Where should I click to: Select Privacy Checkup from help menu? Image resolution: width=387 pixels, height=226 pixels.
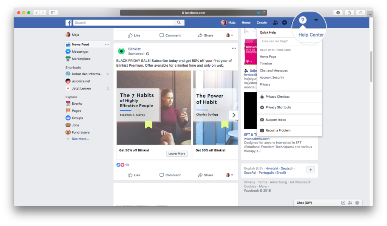pyautogui.click(x=277, y=97)
